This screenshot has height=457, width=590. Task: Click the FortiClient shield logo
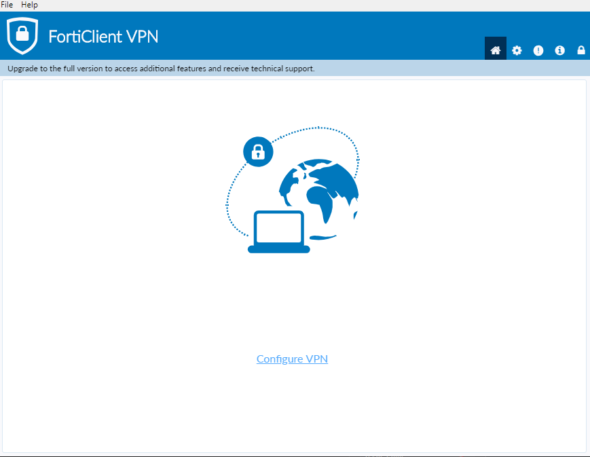(x=22, y=36)
